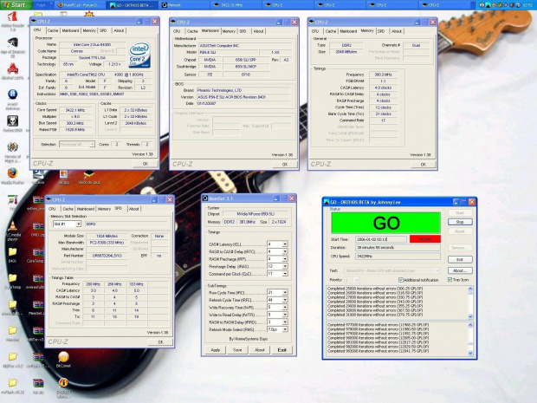The height and width of the screenshot is (403, 537).
Task: Open About tab in CPU-Z memory timings window
Action: pyautogui.click(x=397, y=31)
